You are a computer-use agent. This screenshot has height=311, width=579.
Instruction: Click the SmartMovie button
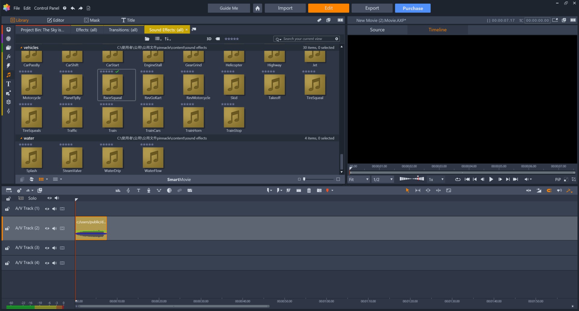pyautogui.click(x=179, y=179)
